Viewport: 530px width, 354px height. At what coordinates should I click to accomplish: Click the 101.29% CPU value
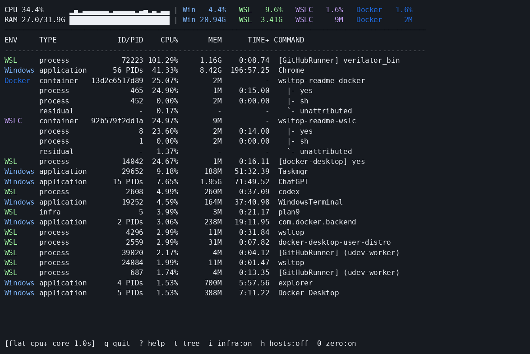[x=163, y=60]
